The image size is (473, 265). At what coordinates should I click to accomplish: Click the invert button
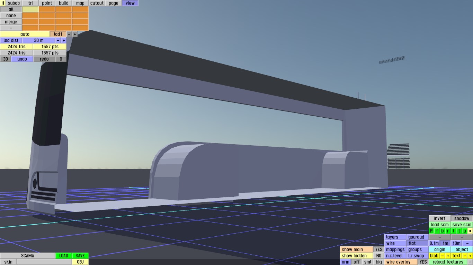(440, 218)
